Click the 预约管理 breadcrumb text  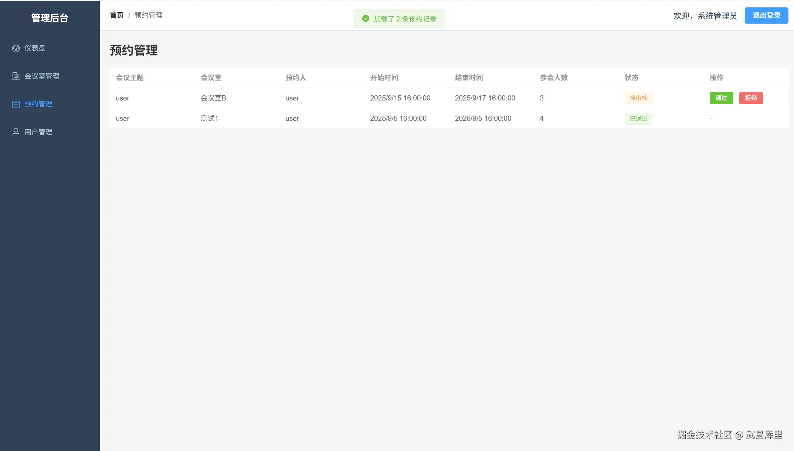[x=149, y=15]
